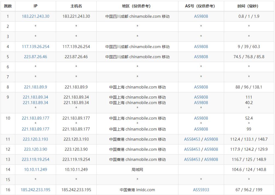Click the 时间（毫秒）column header

(249, 6)
